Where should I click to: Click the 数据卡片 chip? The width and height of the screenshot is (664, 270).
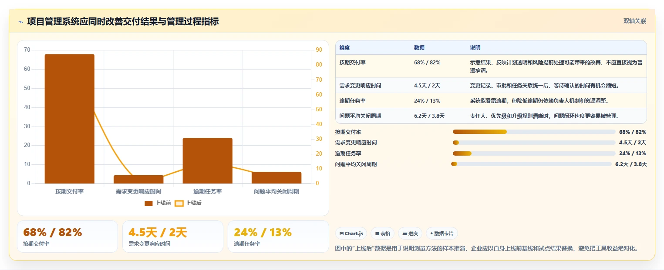point(442,233)
